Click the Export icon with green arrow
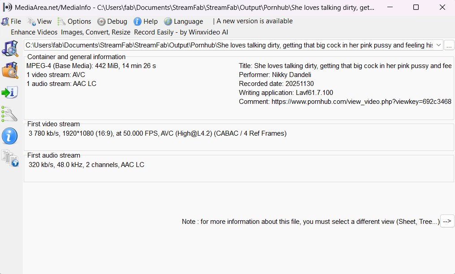 point(9,93)
